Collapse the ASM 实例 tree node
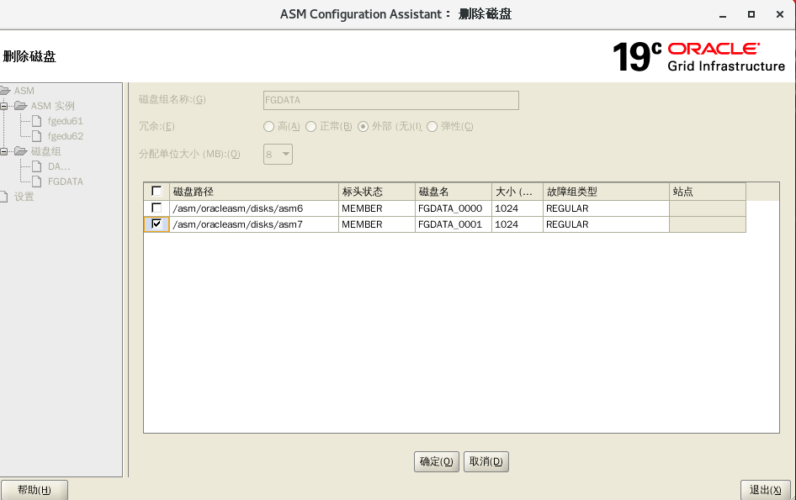This screenshot has height=500, width=796. pyautogui.click(x=4, y=106)
